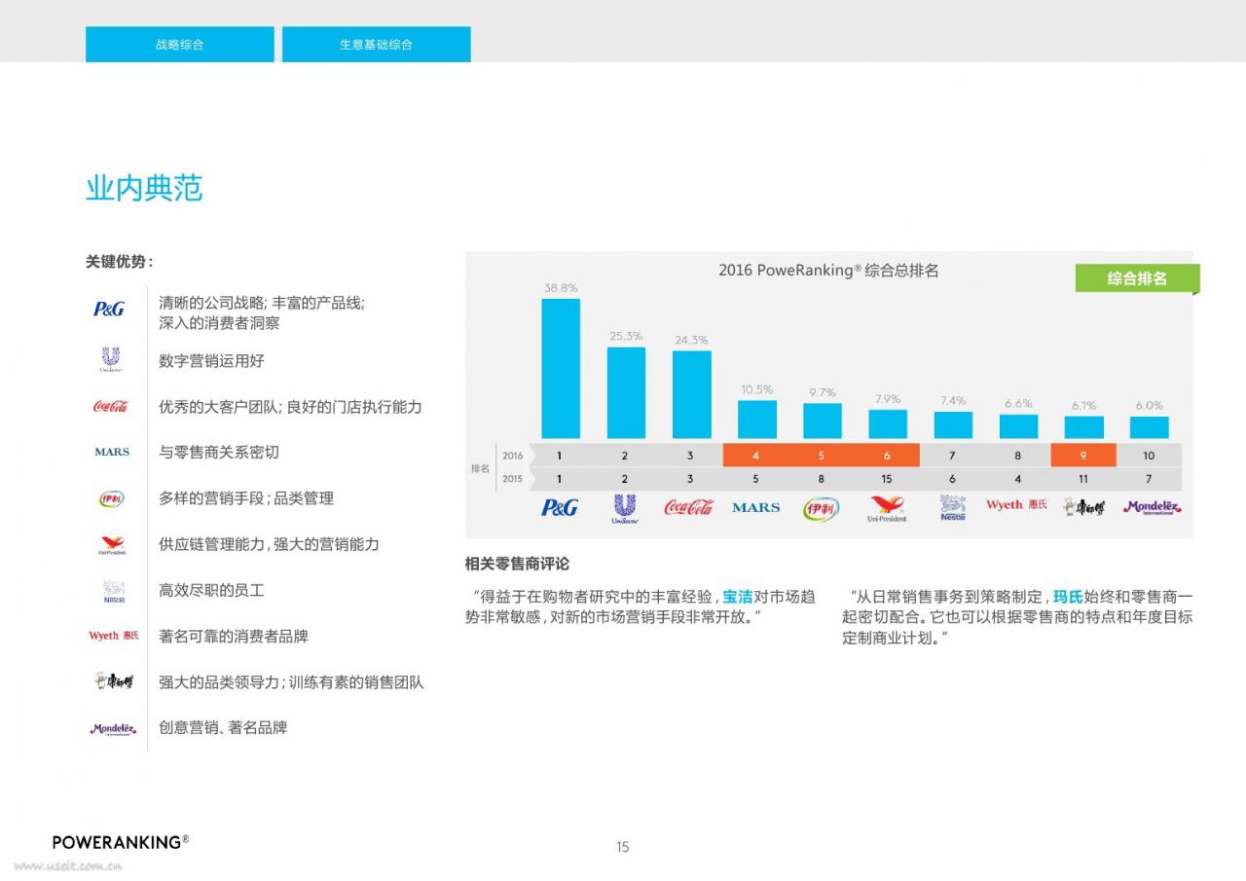Viewport: 1246px width, 881px height.
Task: Click highlighted 玛氏 in retailer quote
Action: coord(1068,597)
